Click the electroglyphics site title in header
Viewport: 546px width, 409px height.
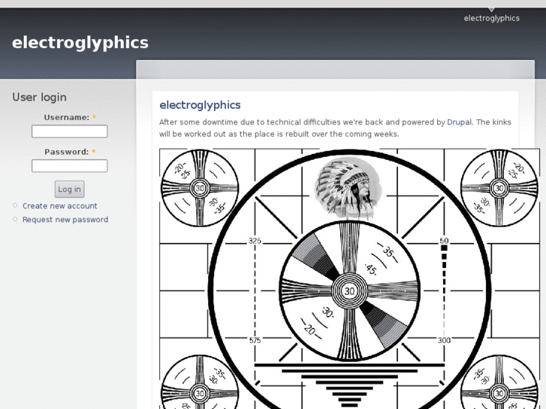80,43
